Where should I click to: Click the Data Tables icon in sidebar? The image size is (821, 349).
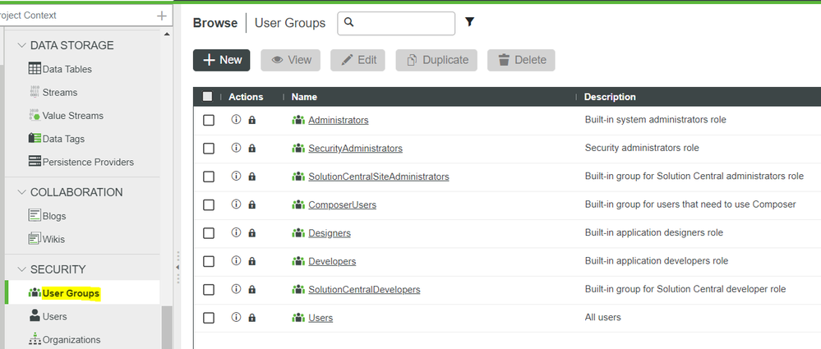[35, 69]
